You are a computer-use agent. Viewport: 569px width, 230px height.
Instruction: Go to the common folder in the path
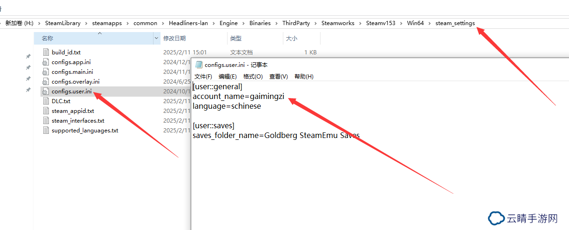click(x=146, y=23)
